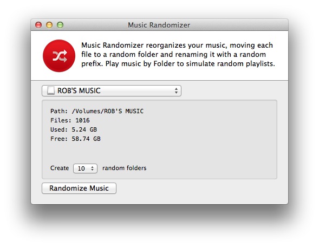The height and width of the screenshot is (247, 319).
Task: Click the Free: 58.74 GB line
Action: point(75,139)
